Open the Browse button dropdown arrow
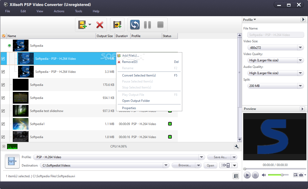308x189 pixels. (199, 165)
